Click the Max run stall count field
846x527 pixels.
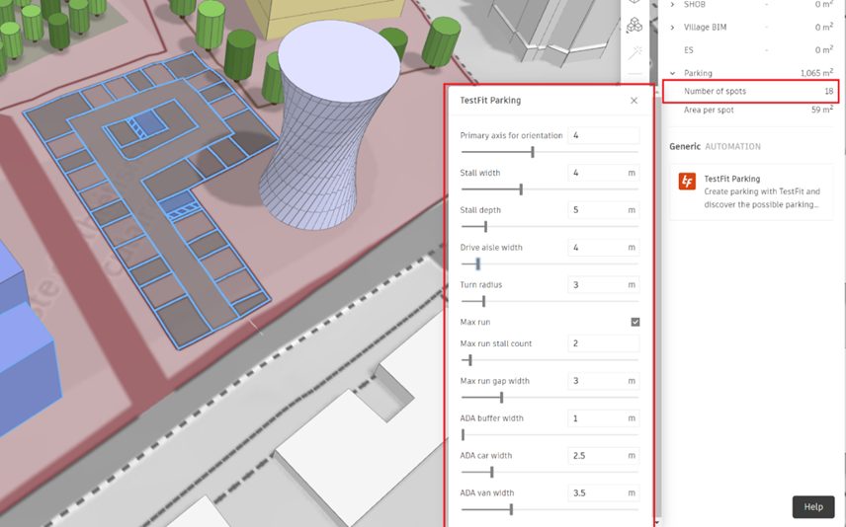(603, 343)
